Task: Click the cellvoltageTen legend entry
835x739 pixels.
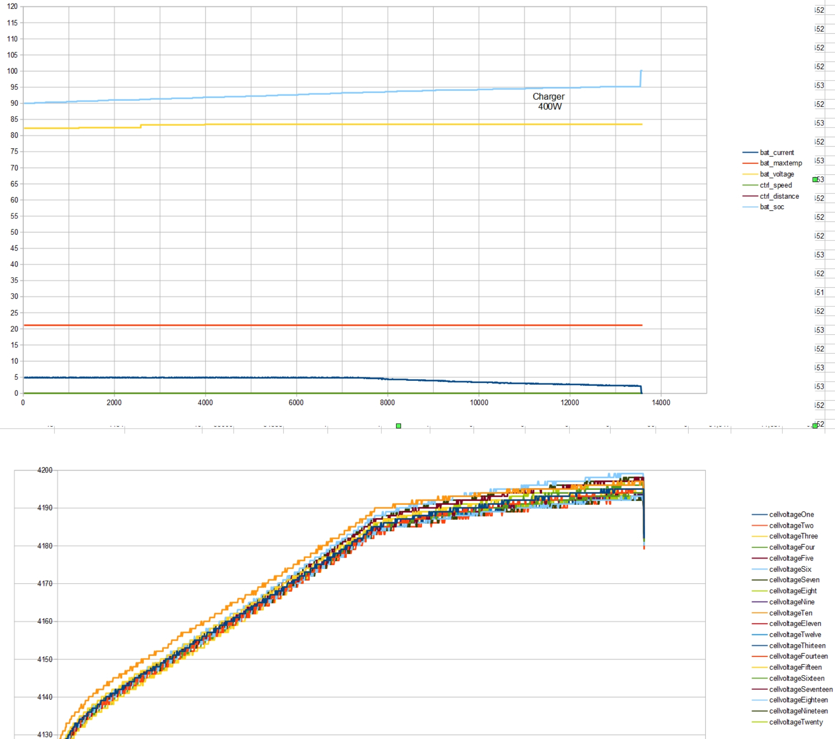Action: point(790,613)
